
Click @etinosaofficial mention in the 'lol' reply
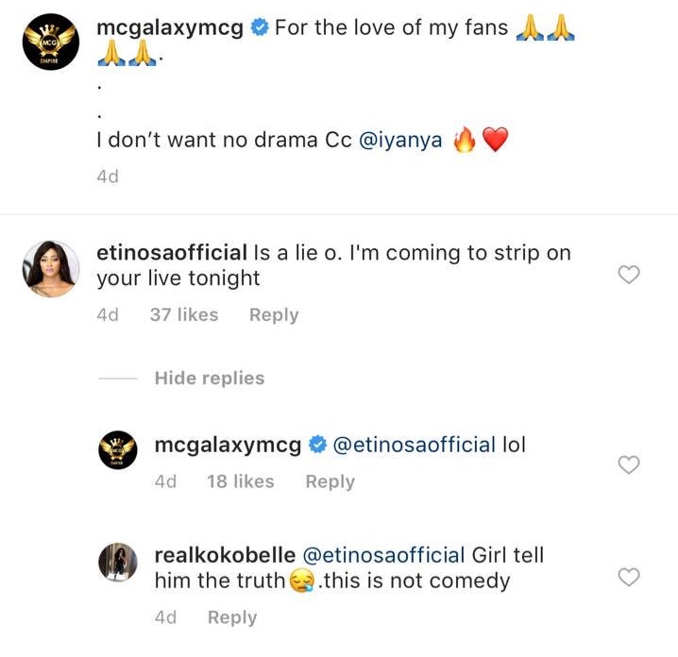[x=415, y=444]
